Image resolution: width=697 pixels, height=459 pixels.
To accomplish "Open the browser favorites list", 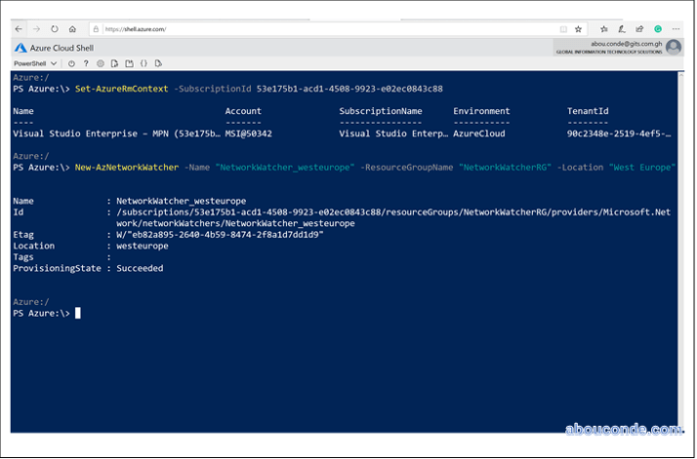I will point(604,29).
